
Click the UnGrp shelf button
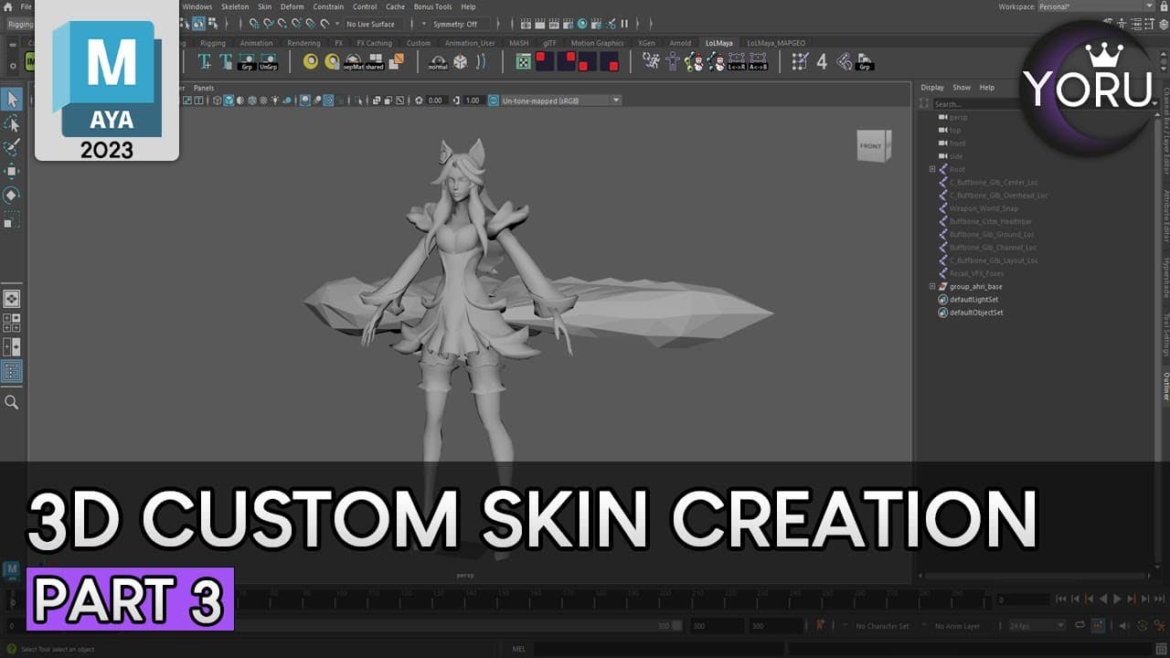click(x=268, y=61)
